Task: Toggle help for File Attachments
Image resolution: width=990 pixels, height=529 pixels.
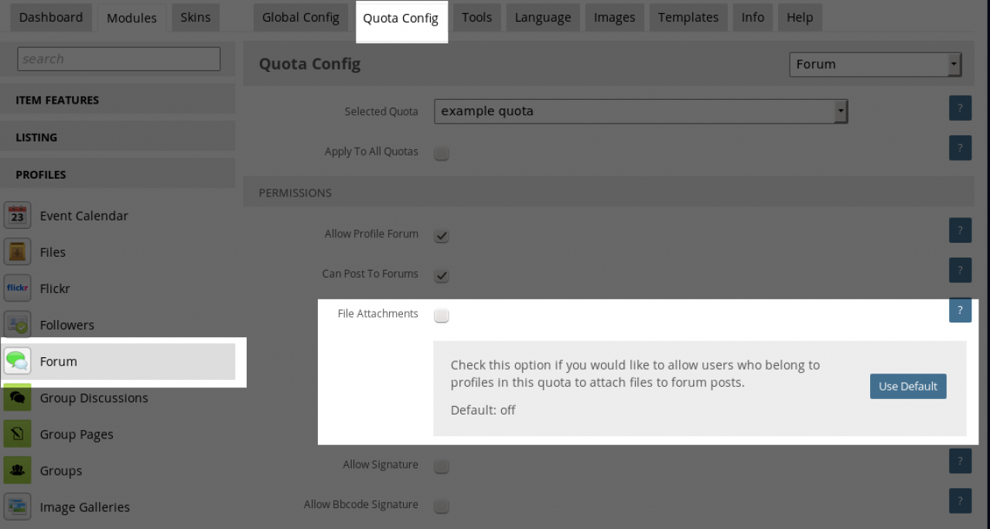Action: tap(960, 310)
